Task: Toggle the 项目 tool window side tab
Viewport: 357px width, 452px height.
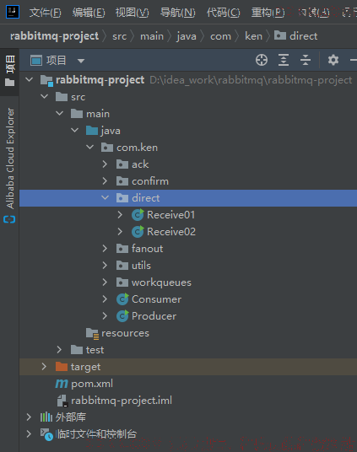Action: 10,71
